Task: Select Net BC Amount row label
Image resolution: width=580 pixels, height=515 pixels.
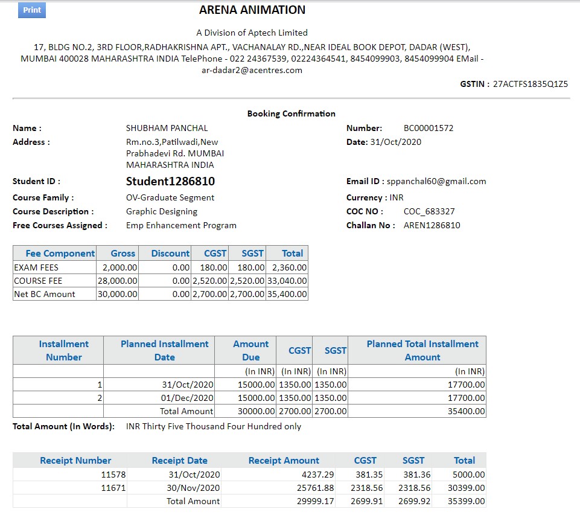Action: point(45,294)
